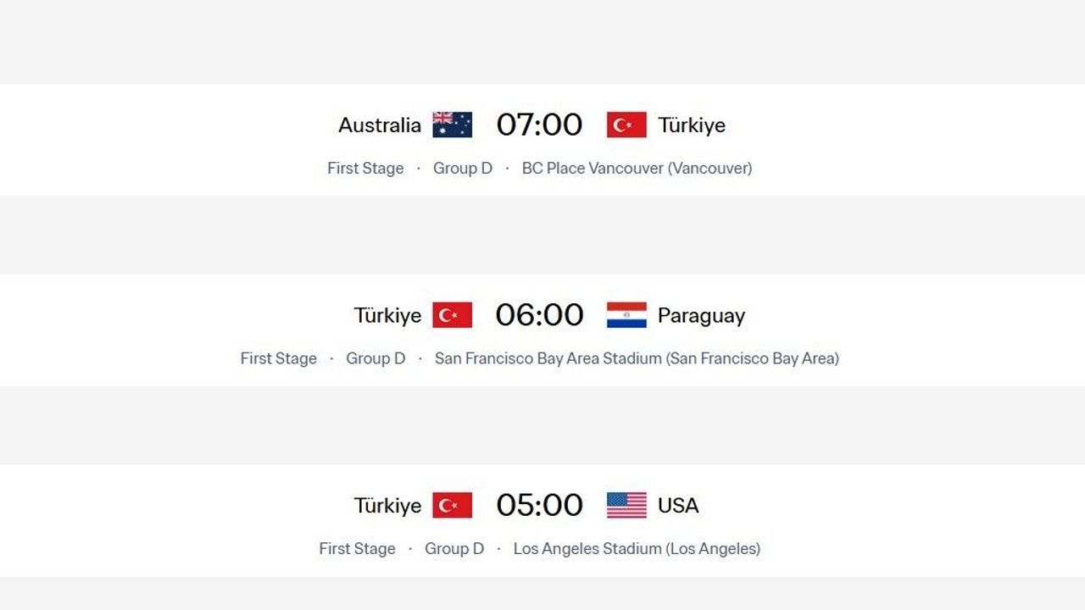Click Türkiye flag in the Paraguay match
The image size is (1085, 610).
452,315
